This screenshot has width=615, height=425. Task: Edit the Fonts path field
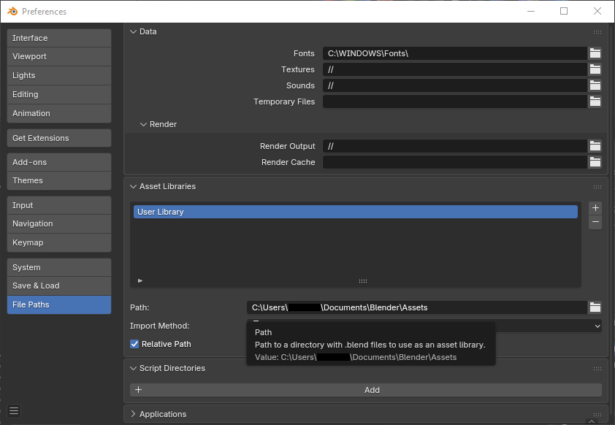pos(455,53)
